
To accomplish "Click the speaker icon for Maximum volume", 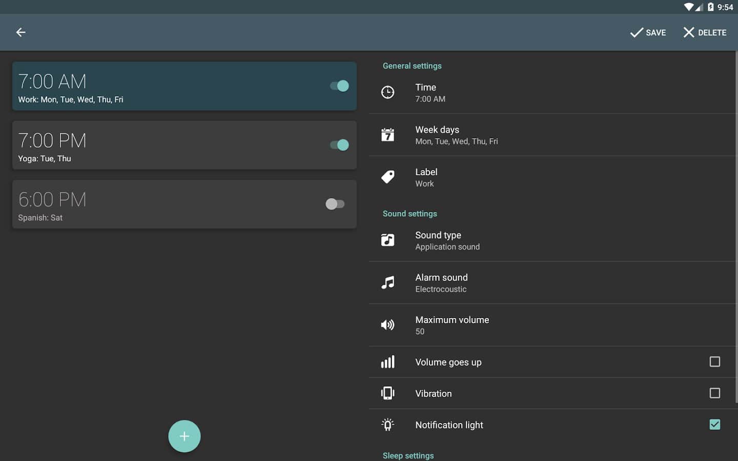I will pos(388,325).
